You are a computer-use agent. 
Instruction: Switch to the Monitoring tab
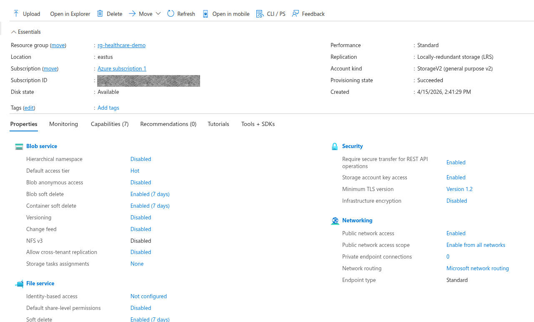coord(63,124)
